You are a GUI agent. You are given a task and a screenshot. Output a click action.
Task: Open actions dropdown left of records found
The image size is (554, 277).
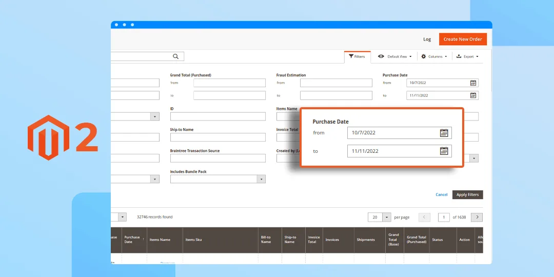tap(122, 217)
